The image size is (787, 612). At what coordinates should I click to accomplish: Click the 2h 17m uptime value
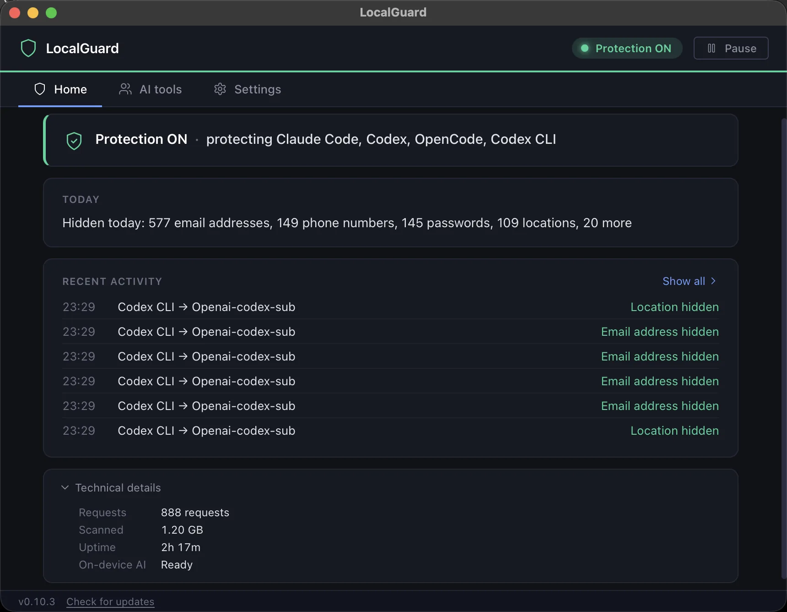(x=181, y=547)
